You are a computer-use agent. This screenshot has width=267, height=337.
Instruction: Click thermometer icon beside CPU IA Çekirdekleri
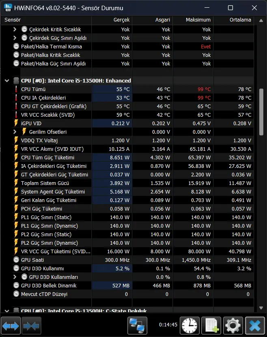[16, 98]
